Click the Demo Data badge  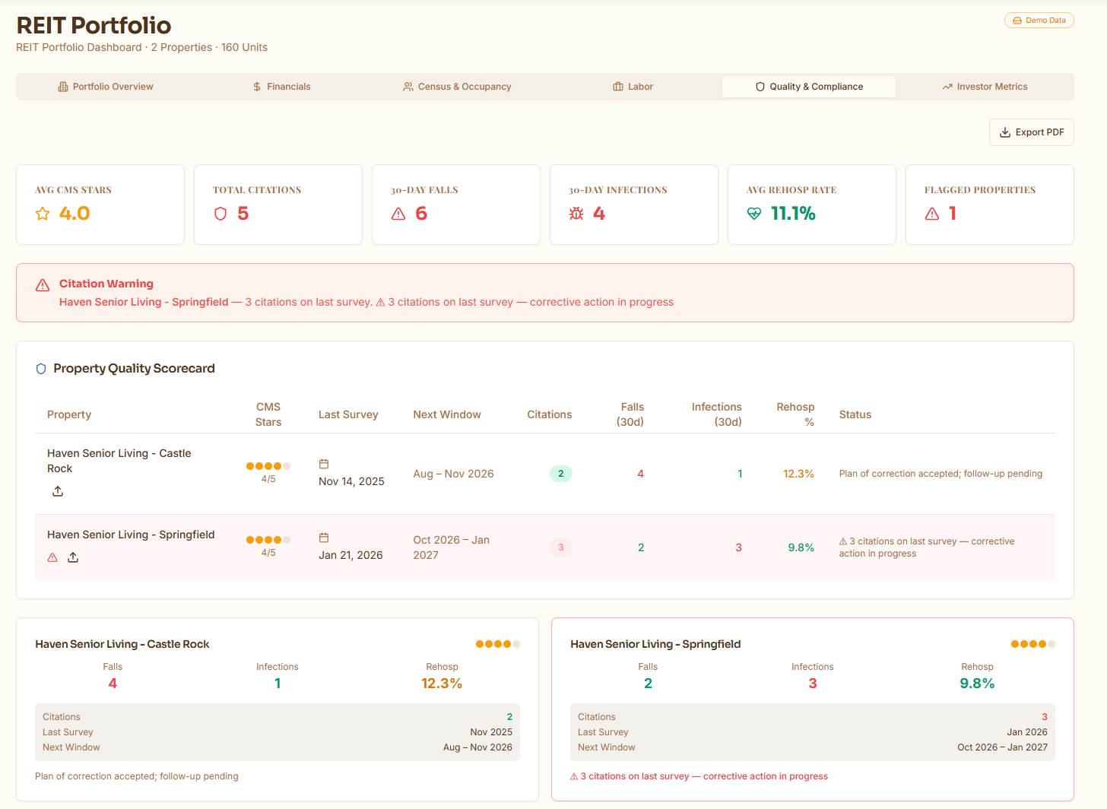point(1039,20)
